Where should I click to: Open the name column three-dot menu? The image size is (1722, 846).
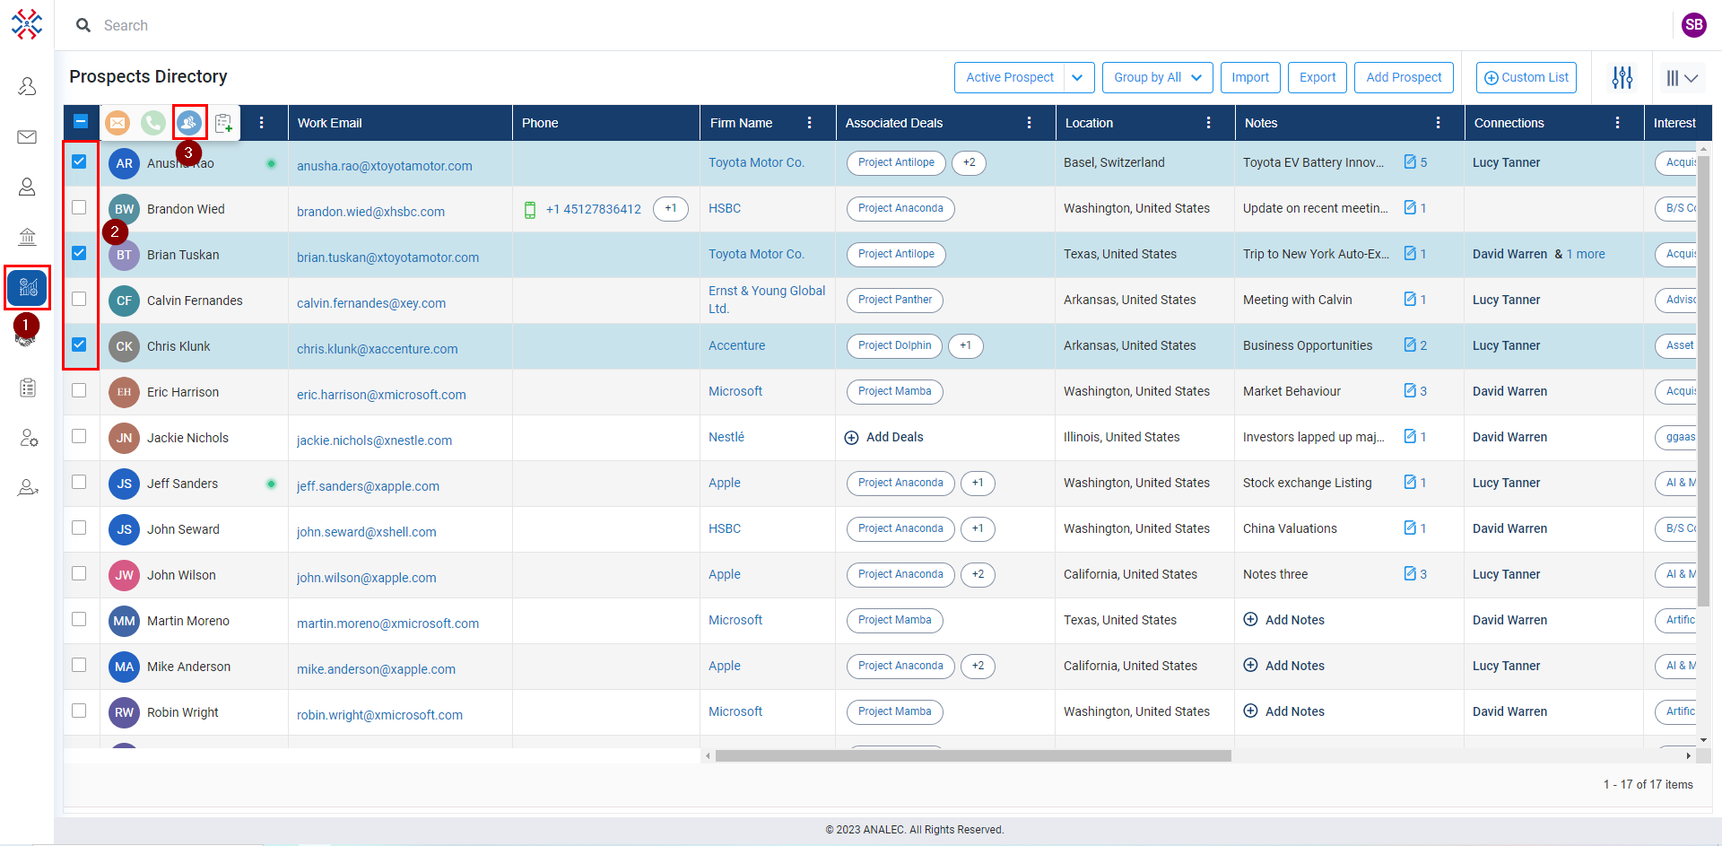261,123
